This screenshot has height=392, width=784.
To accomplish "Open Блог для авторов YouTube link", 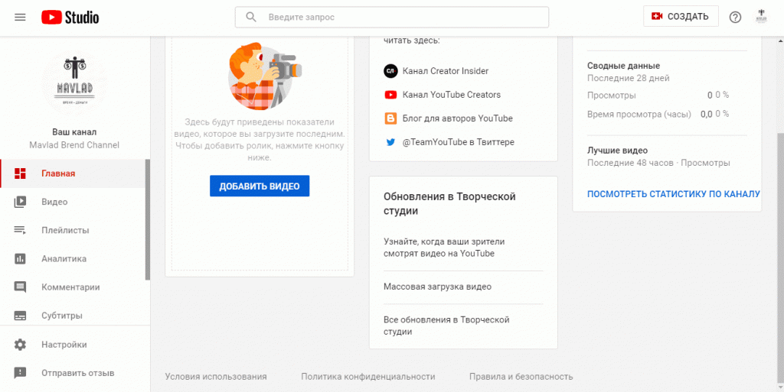I will pos(457,118).
